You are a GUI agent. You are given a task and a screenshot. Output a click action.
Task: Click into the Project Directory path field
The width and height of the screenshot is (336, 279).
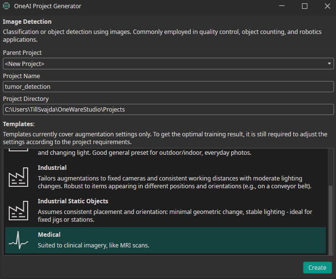coord(168,109)
